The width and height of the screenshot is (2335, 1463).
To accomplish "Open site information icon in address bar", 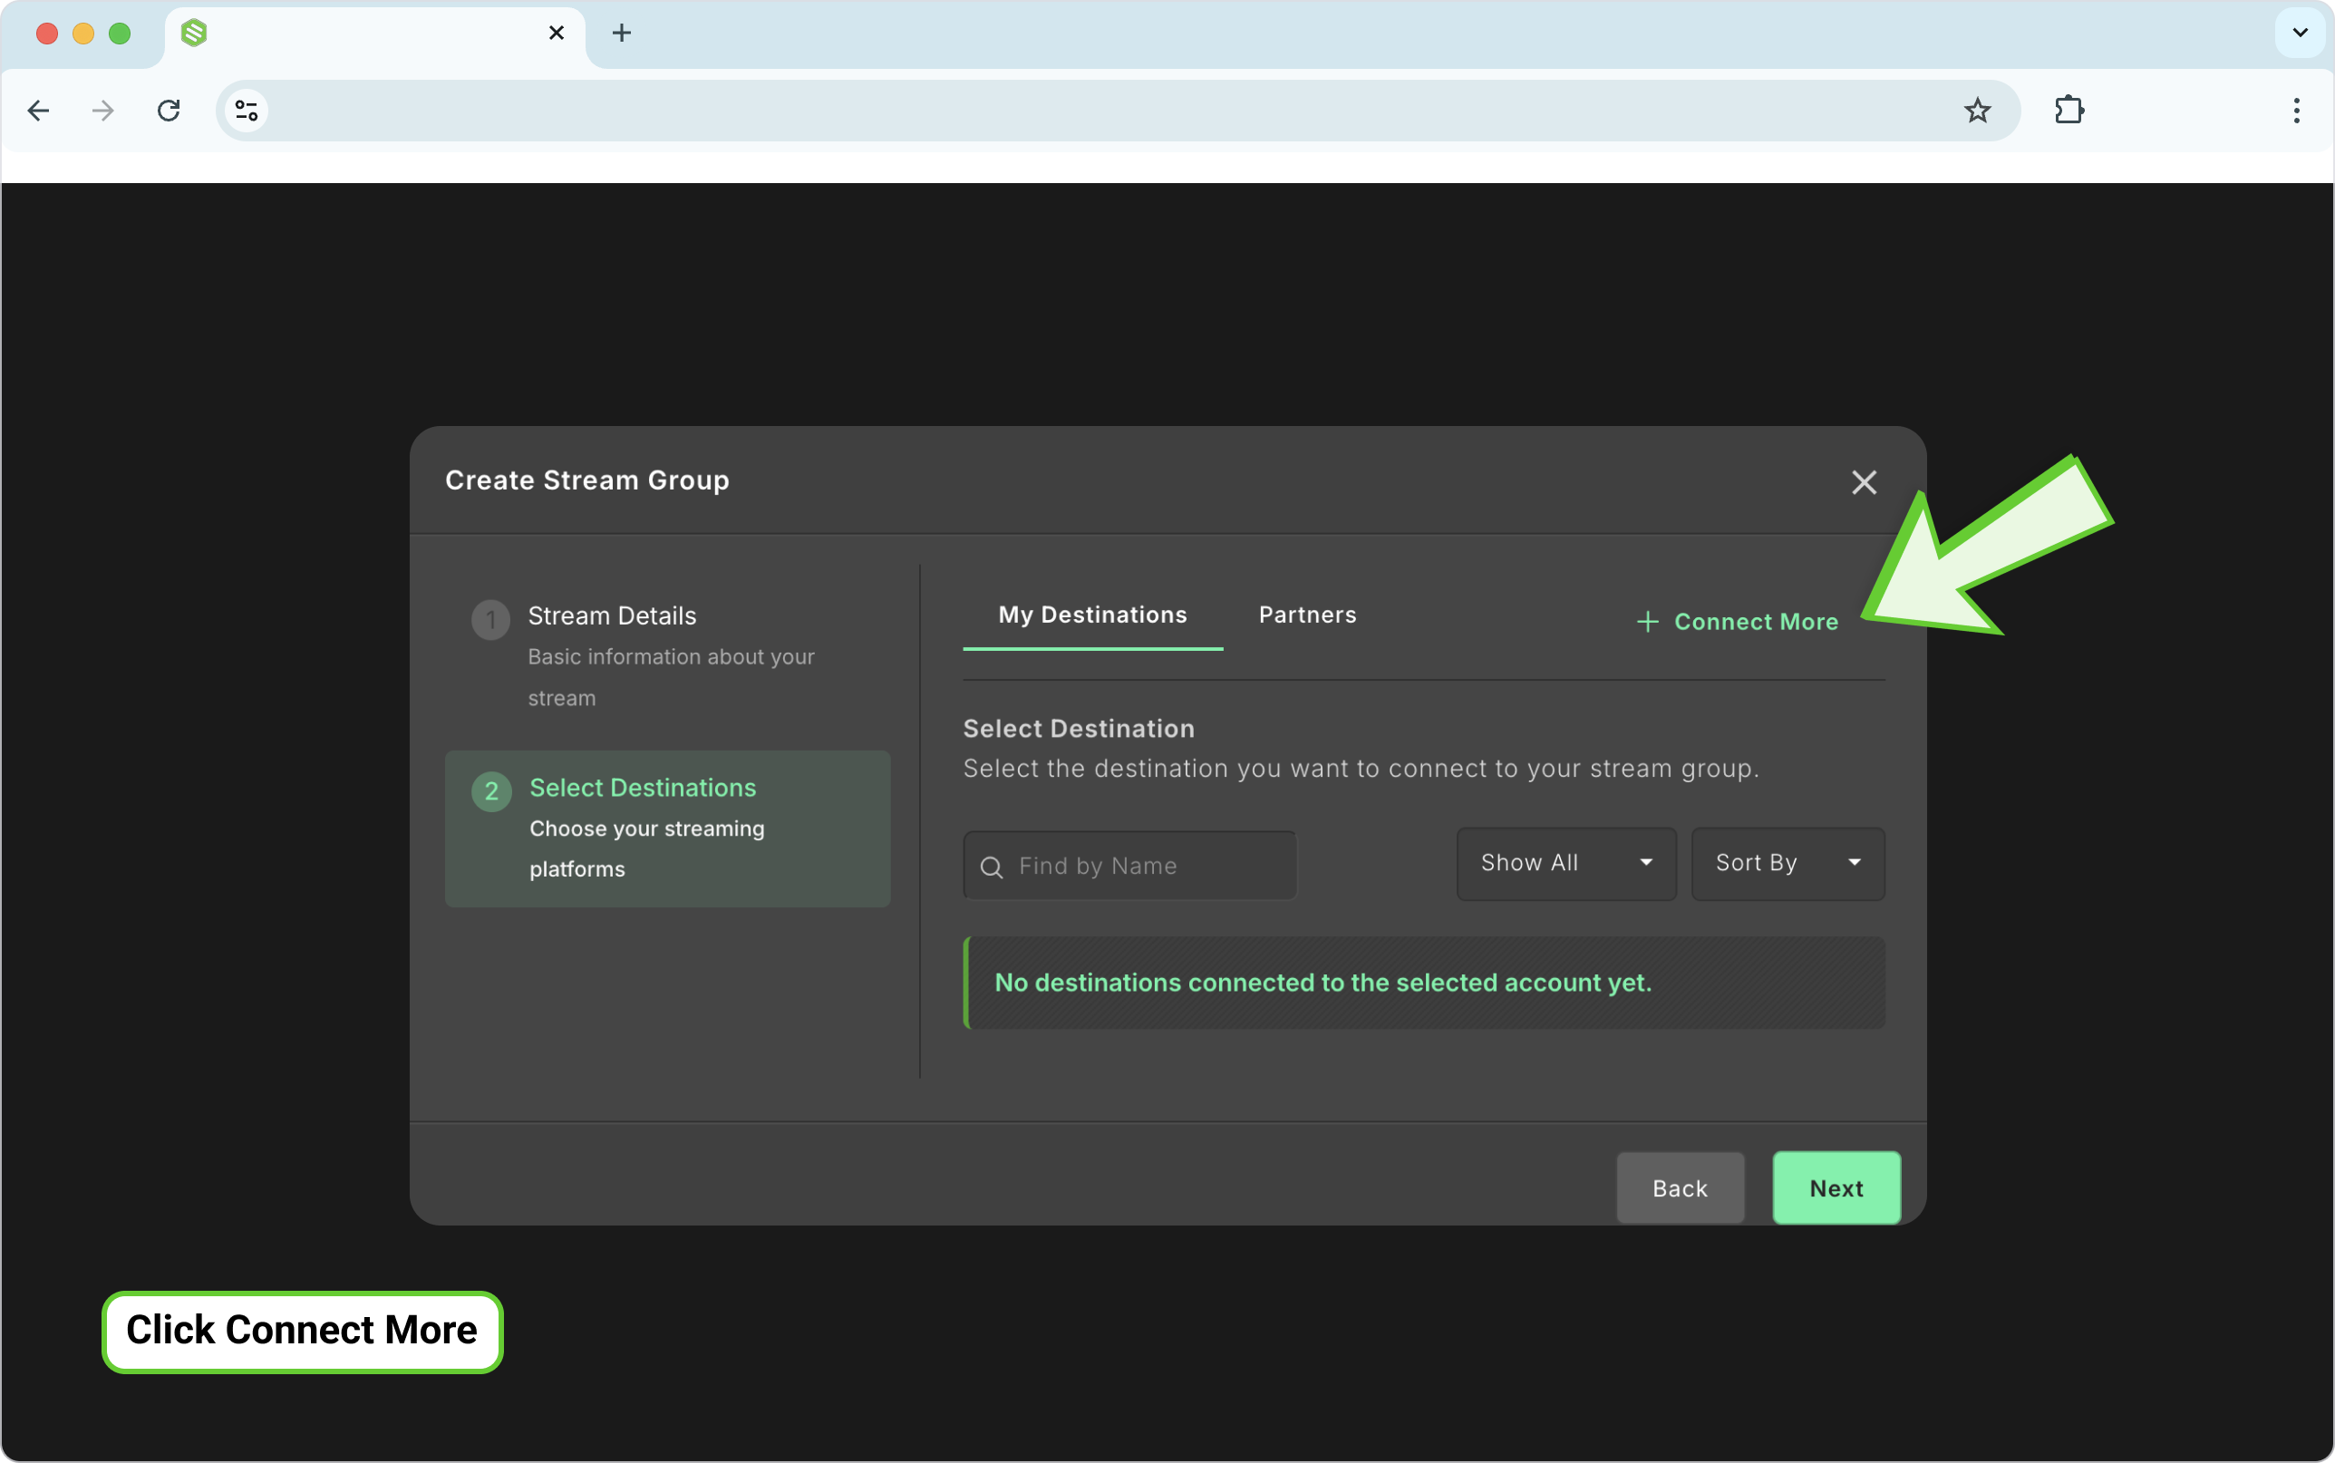I will (x=247, y=111).
